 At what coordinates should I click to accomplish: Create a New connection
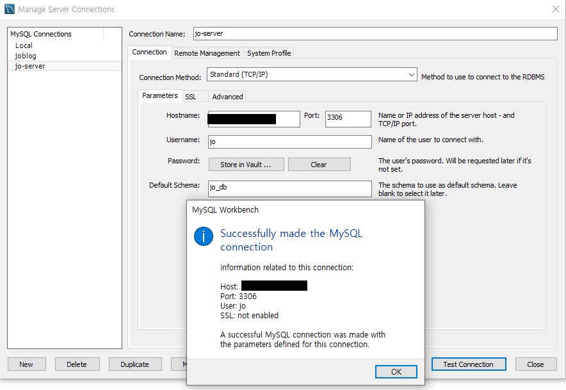pos(27,364)
